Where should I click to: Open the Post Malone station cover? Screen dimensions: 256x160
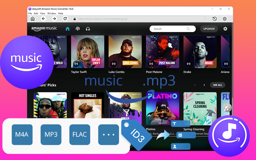163,52
